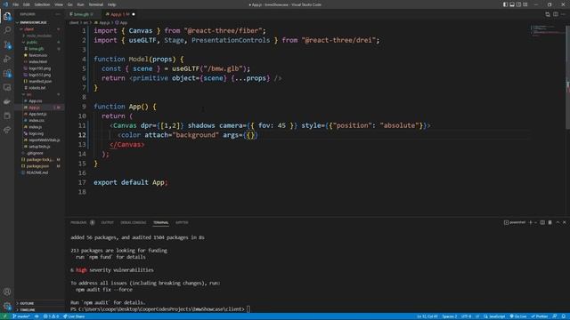Click the minimap code preview
570x320 pixels.
pos(547,31)
